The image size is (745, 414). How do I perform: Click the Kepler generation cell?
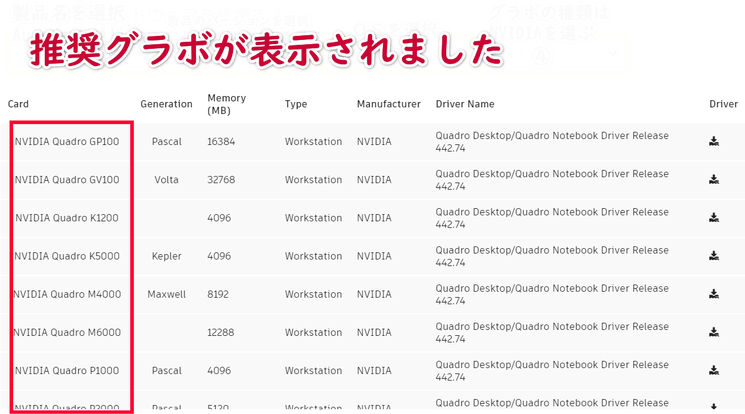[x=167, y=256]
